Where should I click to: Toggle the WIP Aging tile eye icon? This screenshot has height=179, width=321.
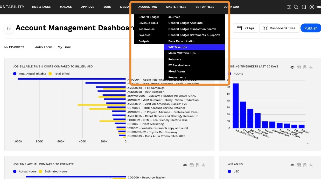click(x=292, y=165)
